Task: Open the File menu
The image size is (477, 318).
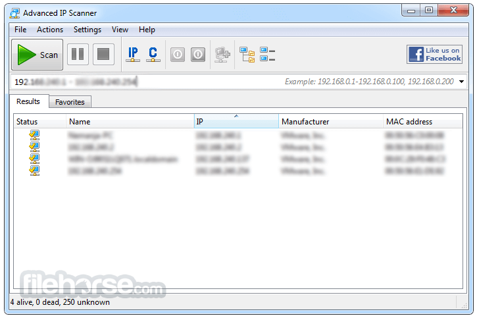Action: [20, 30]
